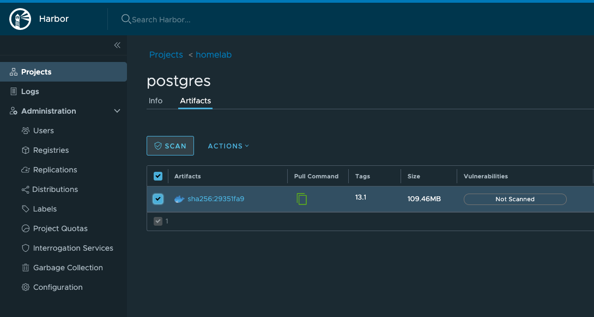Uncheck the sha256:29351fa9 row checkbox
The width and height of the screenshot is (594, 317).
click(x=158, y=199)
